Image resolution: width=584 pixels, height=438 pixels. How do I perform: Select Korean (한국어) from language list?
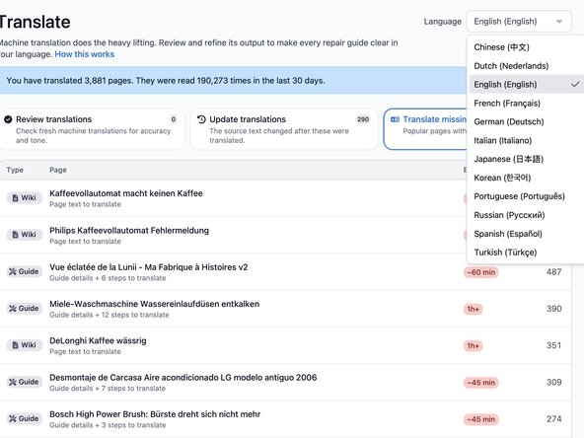pos(525,178)
